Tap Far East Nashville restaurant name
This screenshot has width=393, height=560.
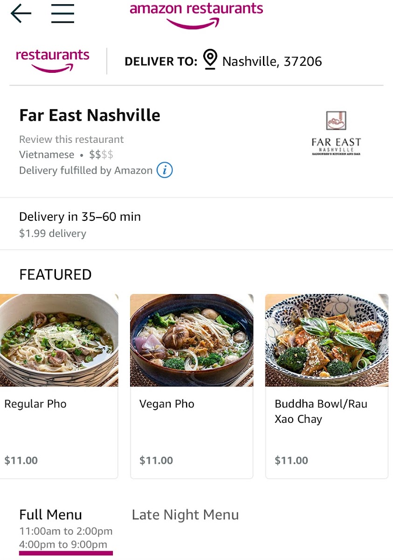(x=90, y=115)
